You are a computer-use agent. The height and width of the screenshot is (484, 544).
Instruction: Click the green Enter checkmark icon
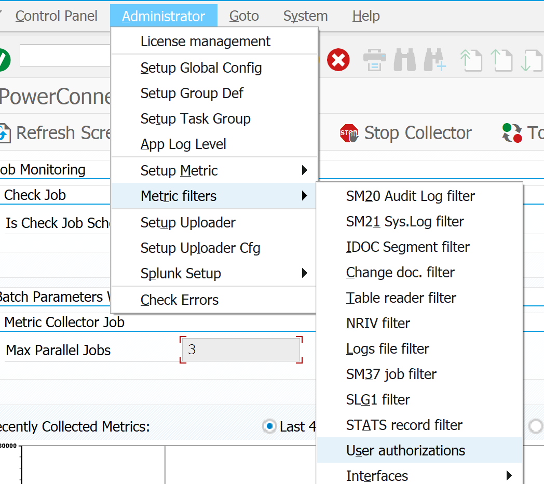(x=4, y=59)
